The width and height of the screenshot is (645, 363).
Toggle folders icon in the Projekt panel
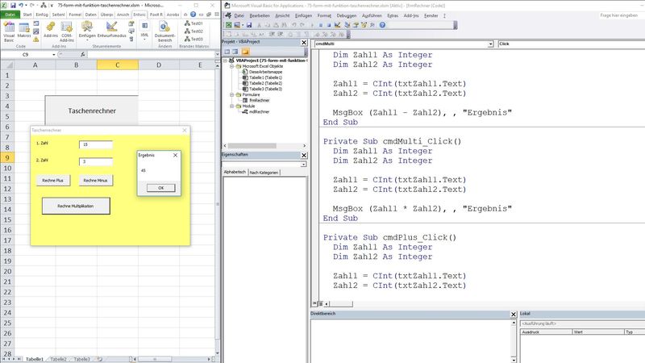click(245, 52)
